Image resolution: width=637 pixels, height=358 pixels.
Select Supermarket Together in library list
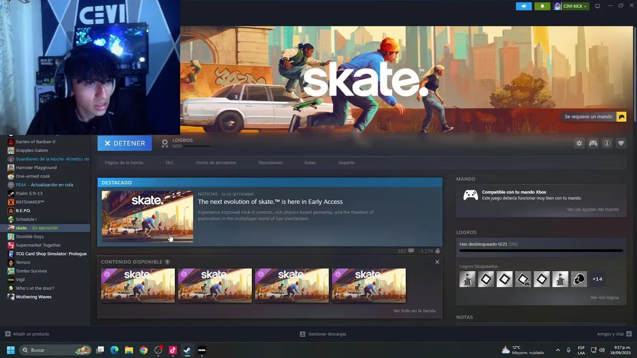(38, 245)
